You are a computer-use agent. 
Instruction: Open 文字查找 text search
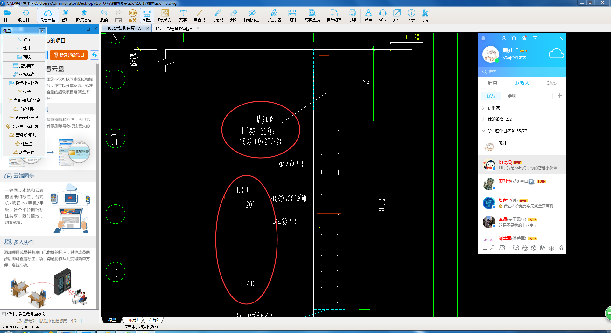[312, 16]
